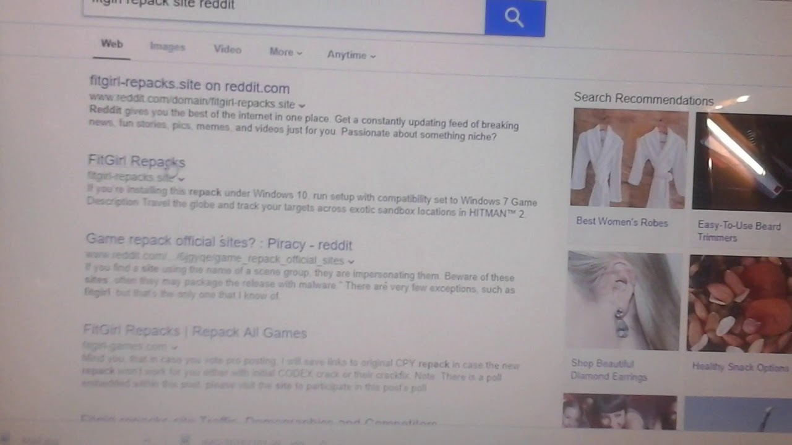The width and height of the screenshot is (792, 445).
Task: Open the white robes recommendation image
Action: click(x=629, y=159)
